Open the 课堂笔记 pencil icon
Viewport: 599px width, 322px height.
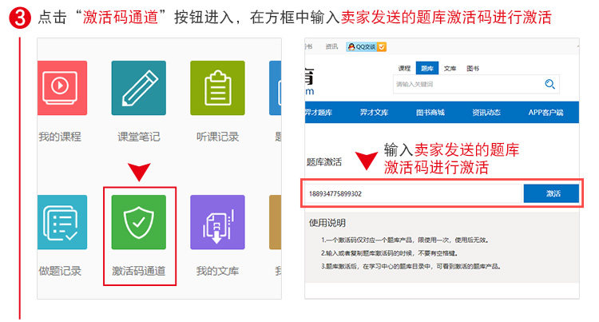tap(139, 88)
